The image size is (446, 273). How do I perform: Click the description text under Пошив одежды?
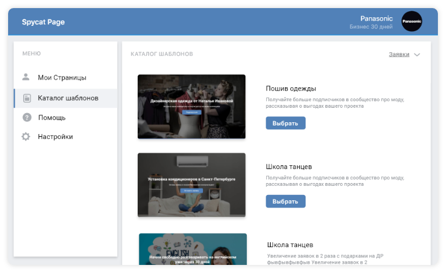tap(335, 103)
